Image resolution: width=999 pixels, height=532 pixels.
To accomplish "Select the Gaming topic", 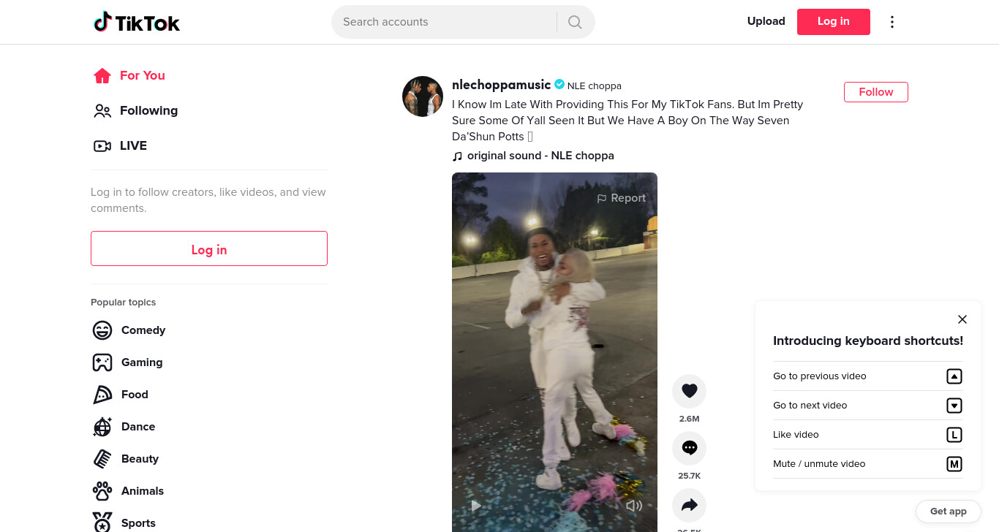I will pos(128,362).
